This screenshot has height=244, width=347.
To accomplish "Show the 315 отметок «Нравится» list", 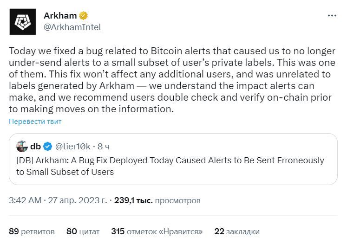I will pyautogui.click(x=157, y=231).
